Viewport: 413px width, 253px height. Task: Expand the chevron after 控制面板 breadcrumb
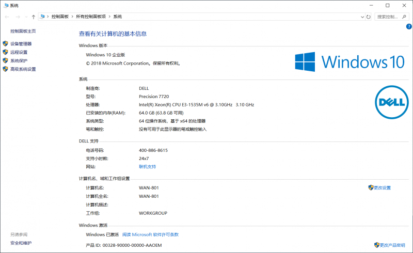point(72,17)
